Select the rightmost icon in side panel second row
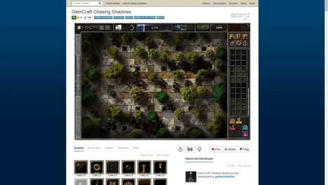The height and width of the screenshot is (185, 328). coord(245,43)
